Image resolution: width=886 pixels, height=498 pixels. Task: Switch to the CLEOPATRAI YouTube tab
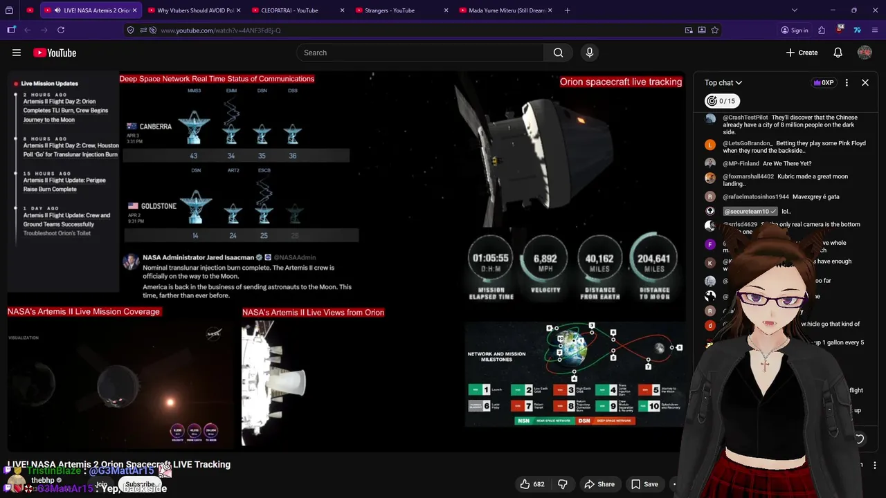pos(297,10)
